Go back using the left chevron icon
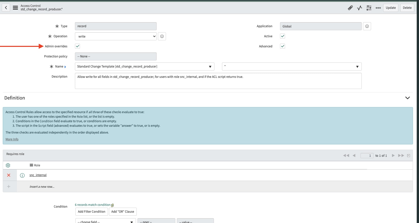The height and width of the screenshot is (223, 419). [x=6, y=8]
